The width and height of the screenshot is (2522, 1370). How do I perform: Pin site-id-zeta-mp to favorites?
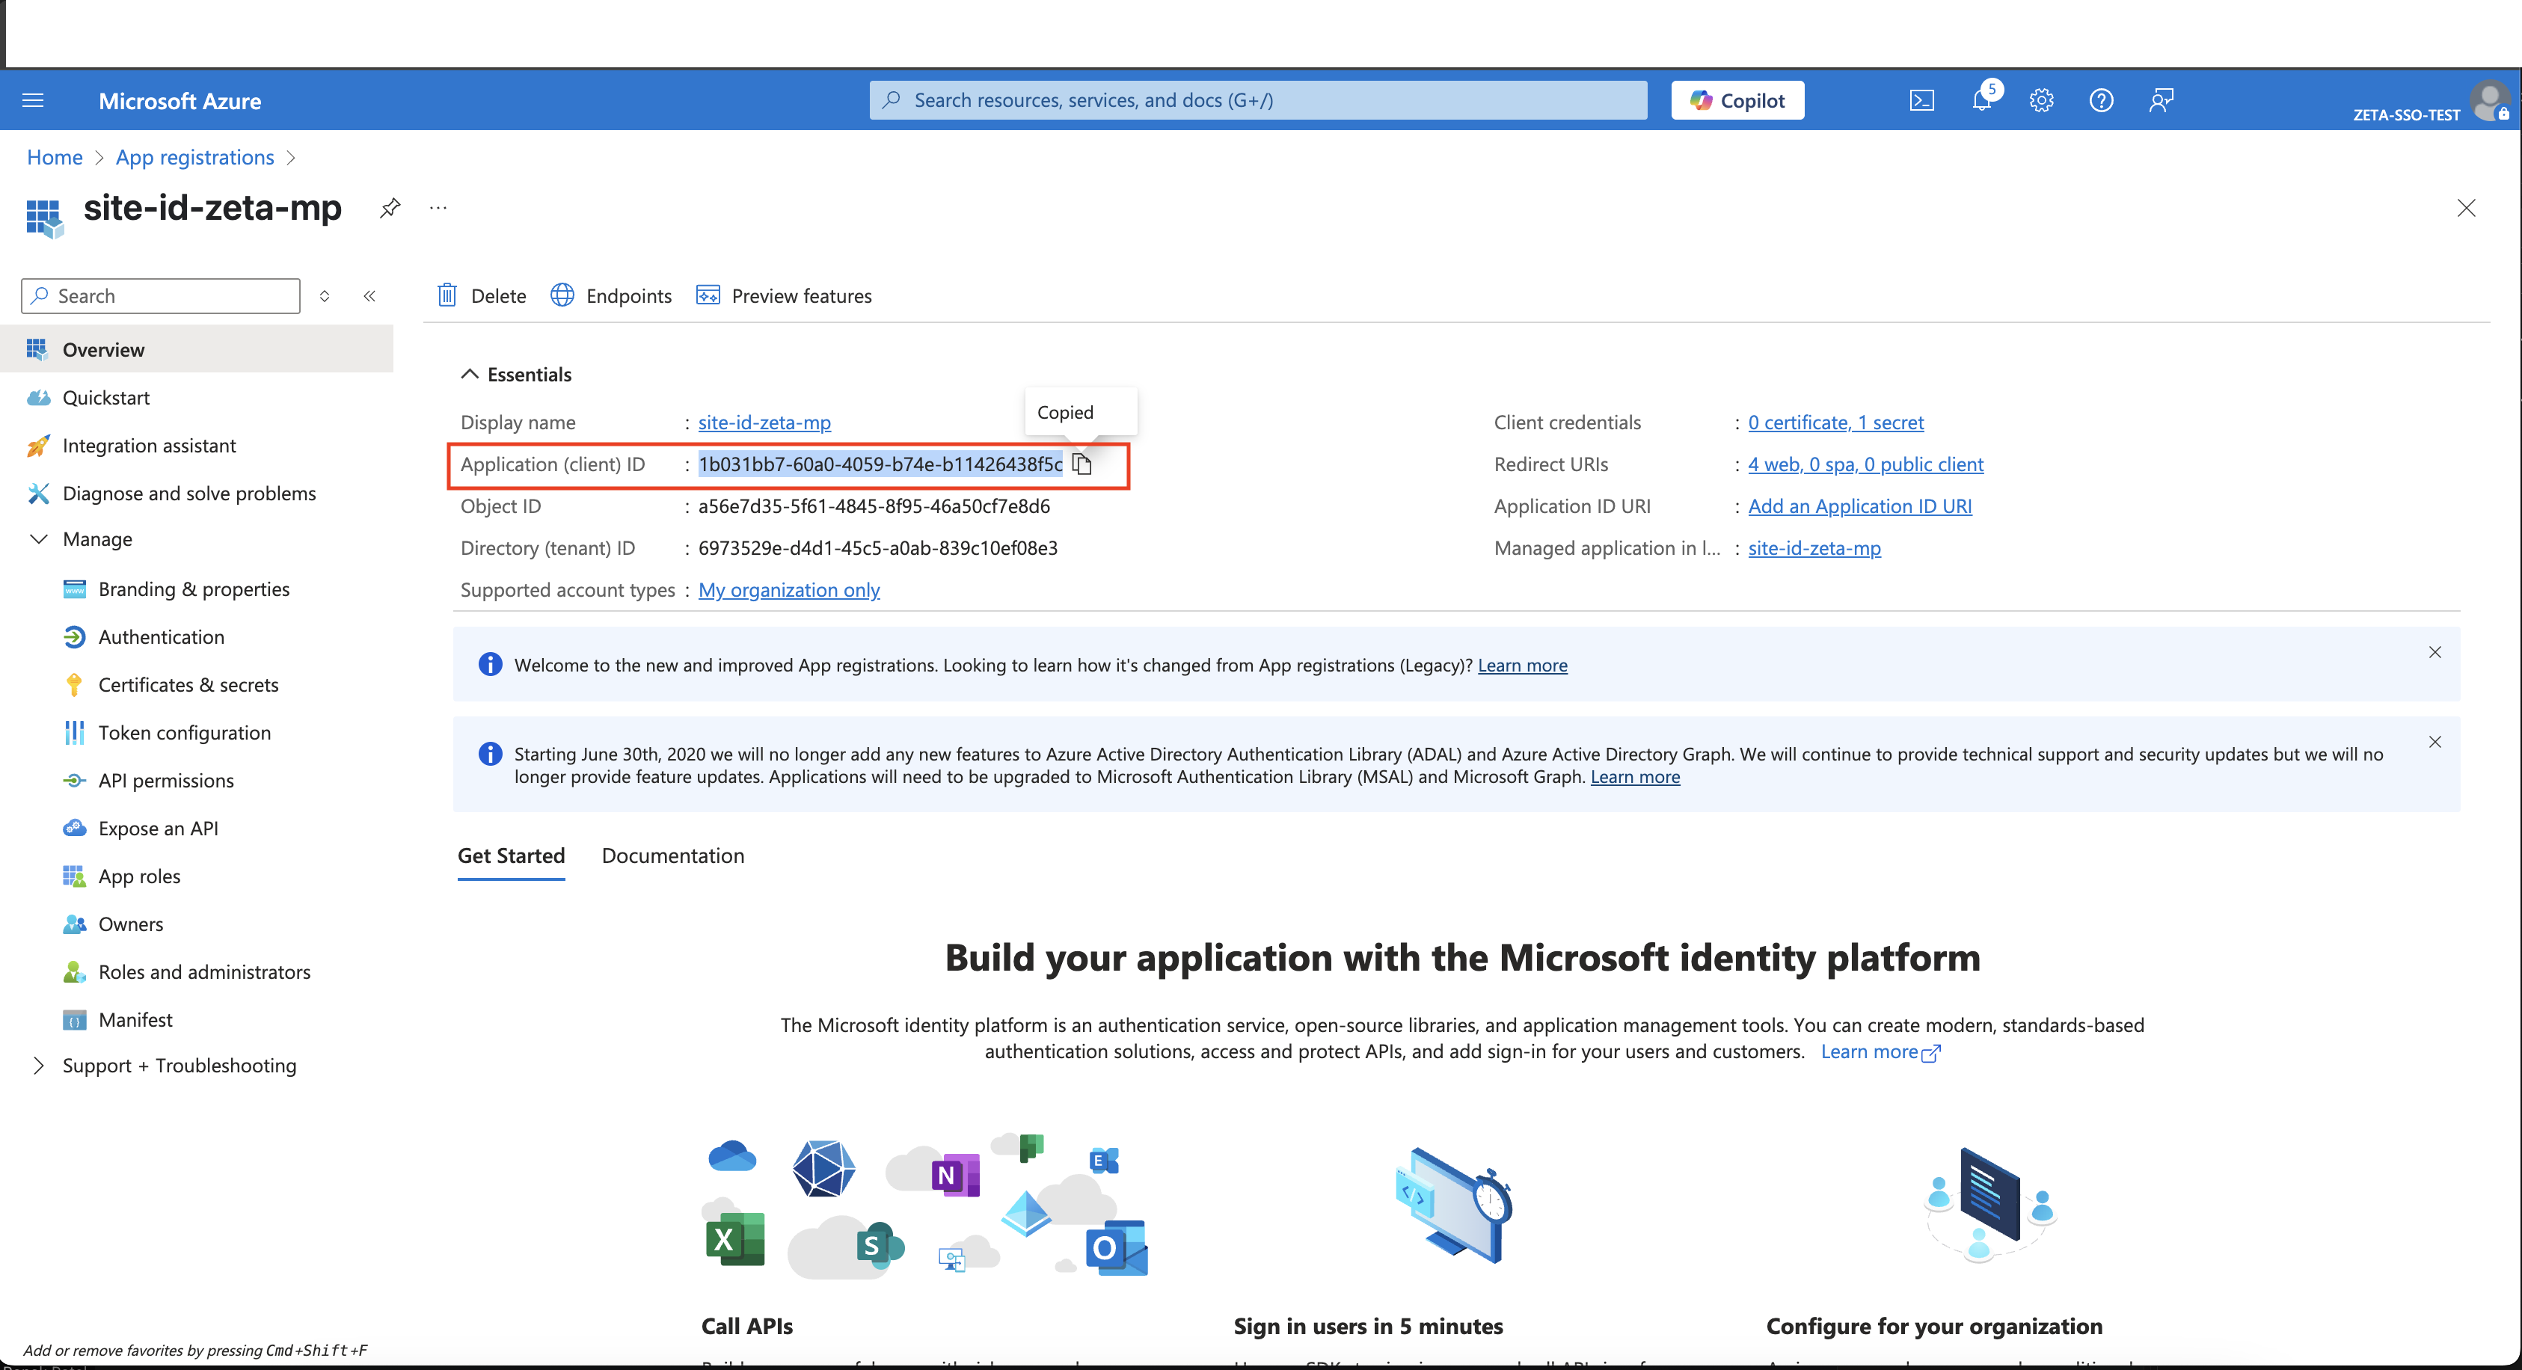coord(390,207)
